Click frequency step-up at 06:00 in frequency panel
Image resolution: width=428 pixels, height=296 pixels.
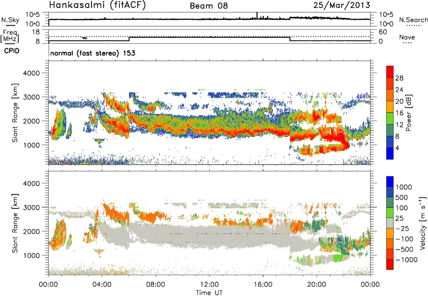pyautogui.click(x=129, y=39)
